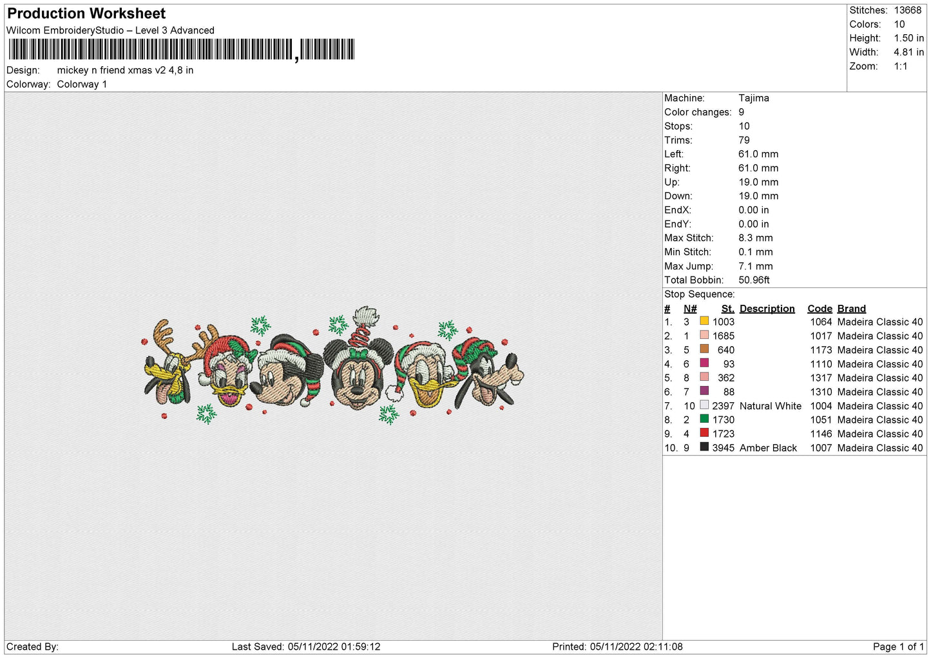Click the Color changes value 9
931x658 pixels.
coord(741,112)
